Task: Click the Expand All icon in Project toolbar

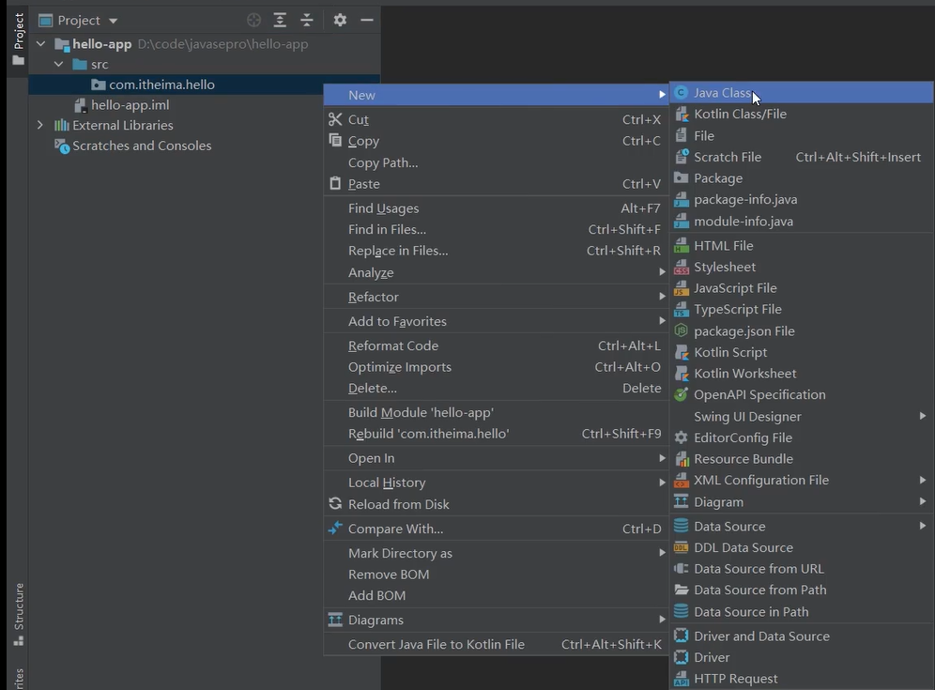Action: (280, 21)
